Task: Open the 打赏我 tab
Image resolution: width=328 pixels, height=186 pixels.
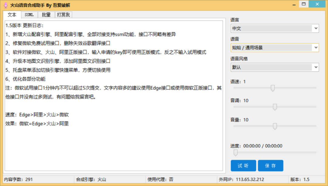Action: tap(63, 15)
